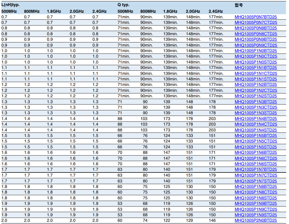Open the MHQ1005P0N7BTD25 part link

pos(256,17)
